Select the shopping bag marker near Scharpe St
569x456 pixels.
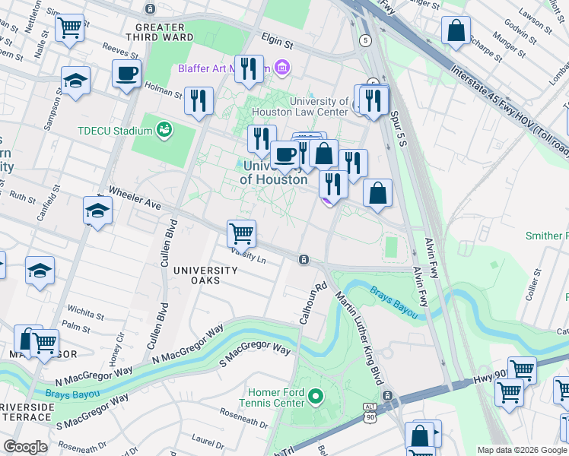pos(456,30)
